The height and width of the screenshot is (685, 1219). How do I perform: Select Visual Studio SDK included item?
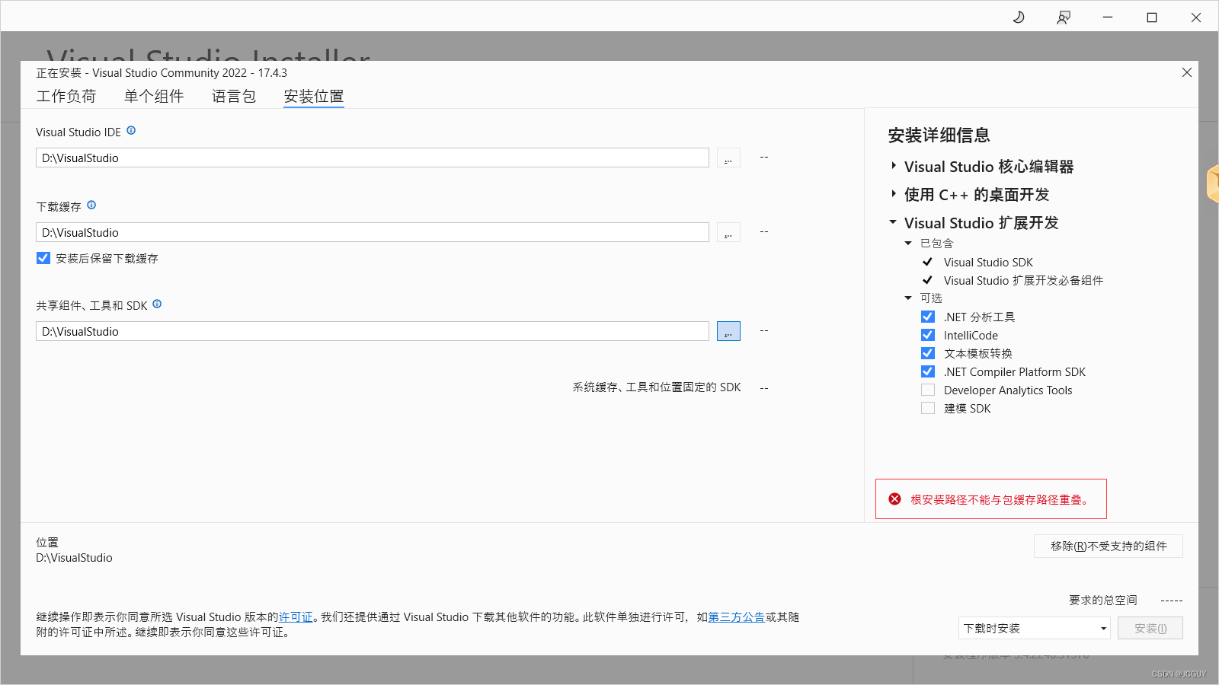988,262
